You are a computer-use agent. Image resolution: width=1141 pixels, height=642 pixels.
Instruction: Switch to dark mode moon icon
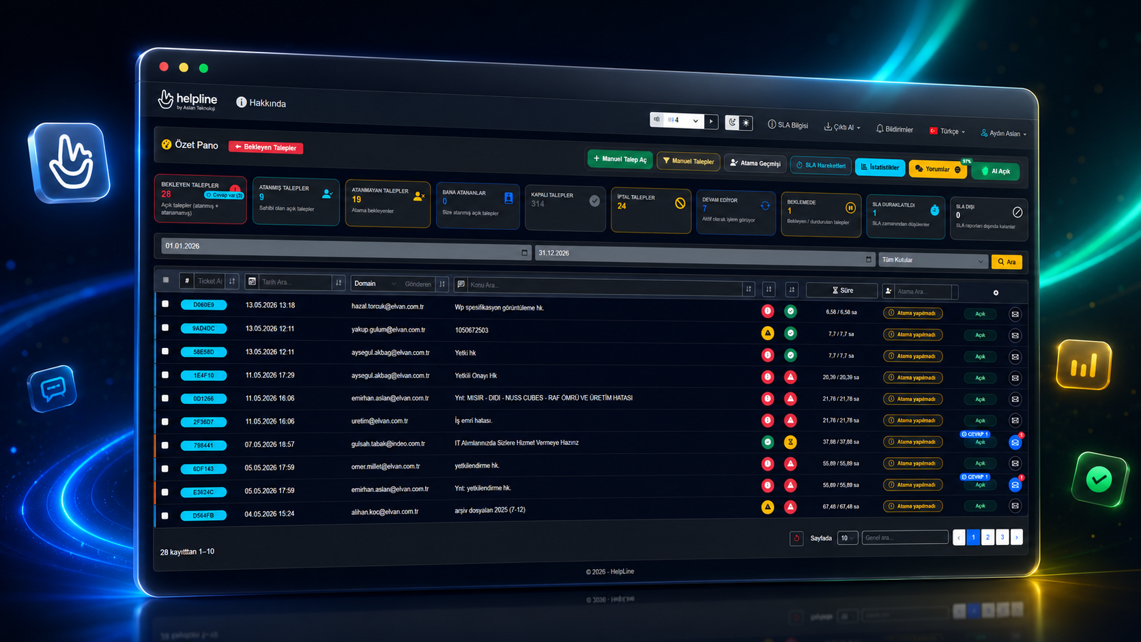tap(732, 122)
